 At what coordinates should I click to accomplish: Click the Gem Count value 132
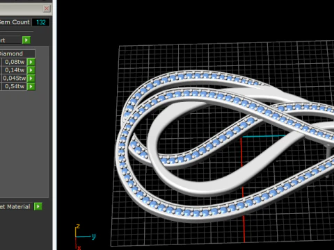(x=41, y=22)
